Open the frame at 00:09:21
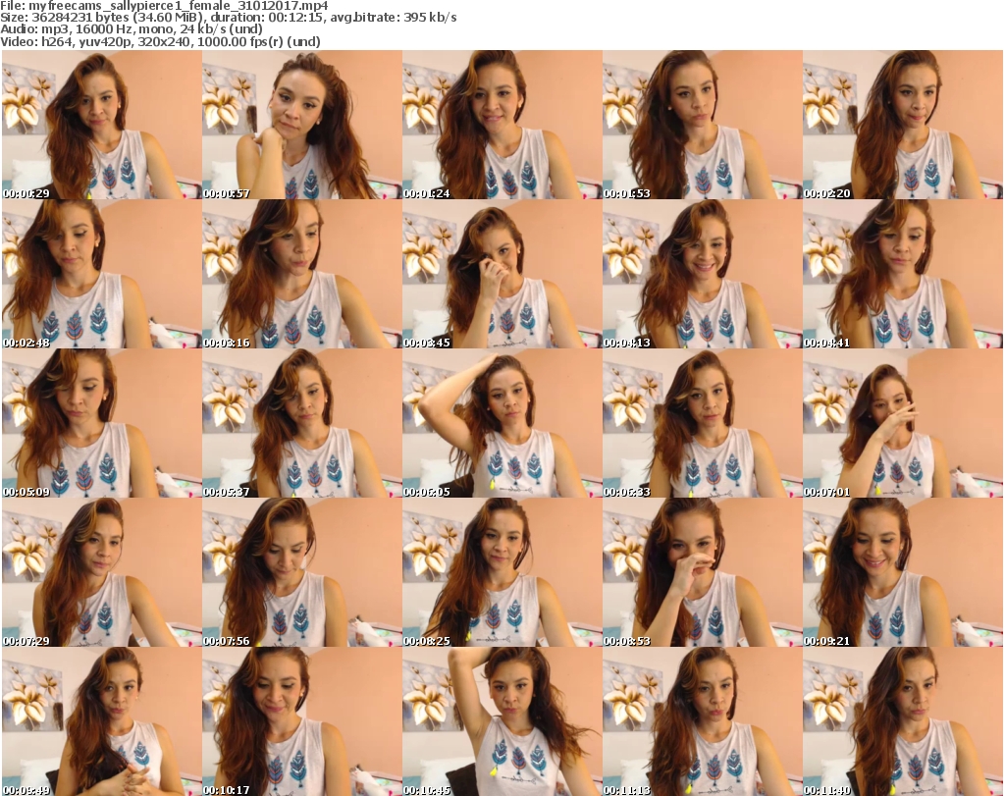This screenshot has width=1005, height=796. (902, 572)
